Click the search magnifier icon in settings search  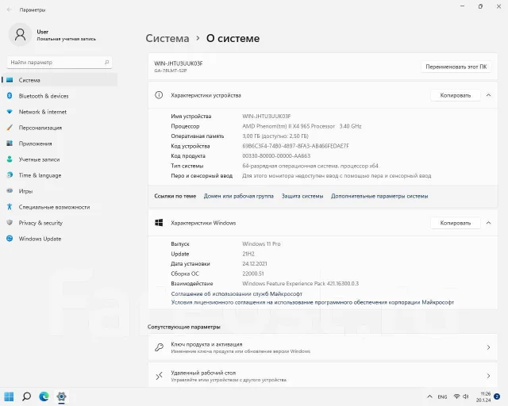106,62
